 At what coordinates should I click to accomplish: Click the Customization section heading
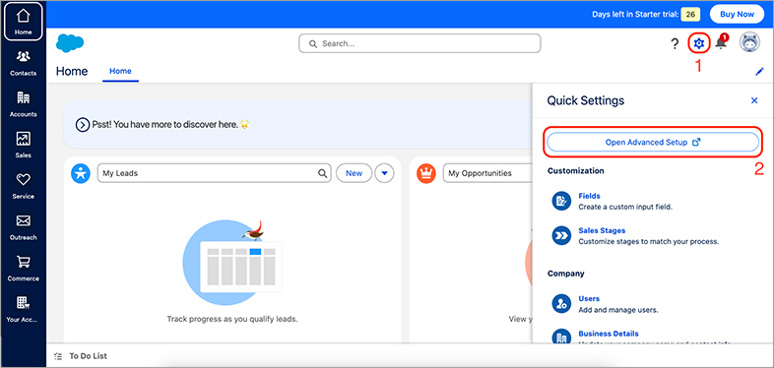point(575,170)
